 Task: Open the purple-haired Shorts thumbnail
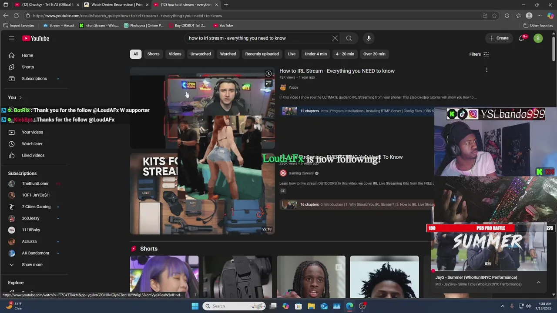[164, 277]
